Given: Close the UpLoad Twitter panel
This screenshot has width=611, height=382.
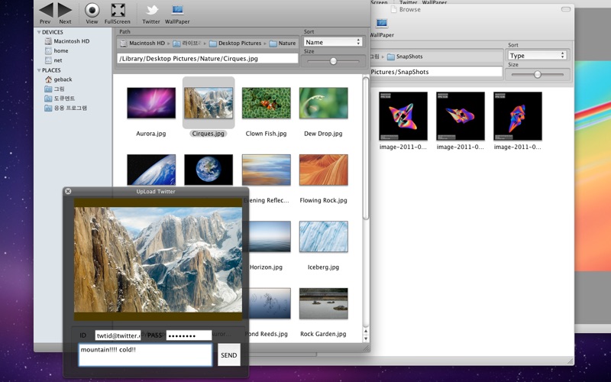Looking at the screenshot, I should coord(68,191).
